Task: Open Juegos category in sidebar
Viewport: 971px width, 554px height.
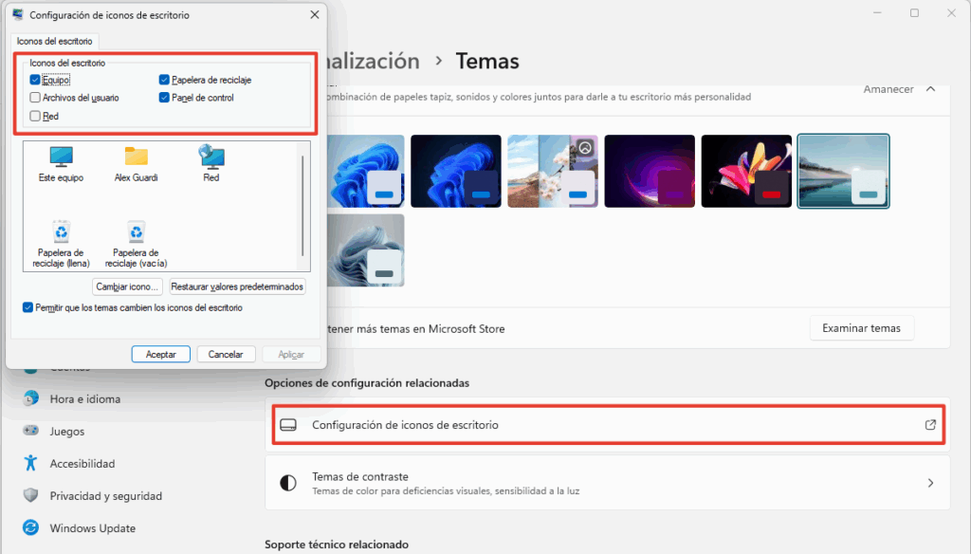Action: click(x=66, y=432)
